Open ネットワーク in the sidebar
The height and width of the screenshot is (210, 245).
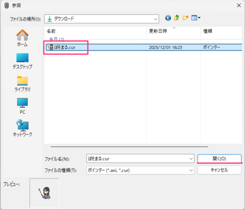point(22,128)
